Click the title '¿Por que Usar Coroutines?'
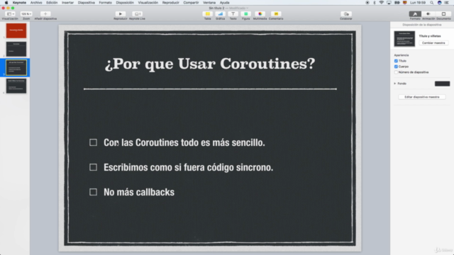The image size is (454, 255). click(210, 64)
